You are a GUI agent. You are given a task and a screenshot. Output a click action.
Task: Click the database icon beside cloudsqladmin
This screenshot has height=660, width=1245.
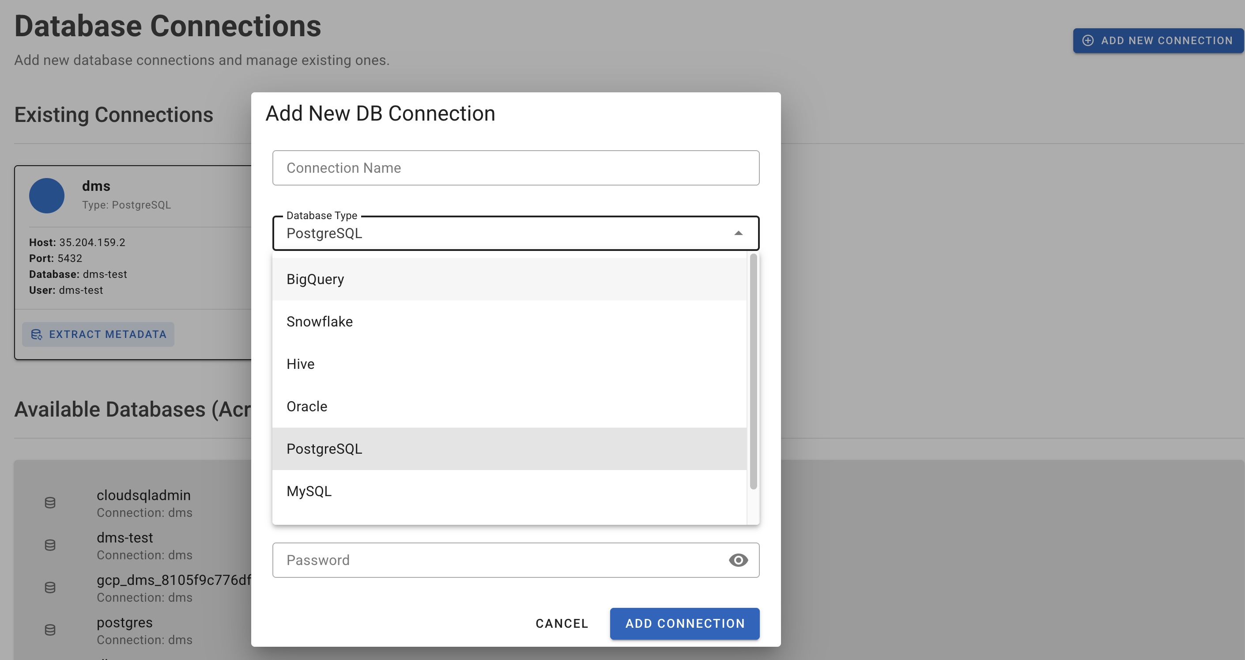click(50, 502)
